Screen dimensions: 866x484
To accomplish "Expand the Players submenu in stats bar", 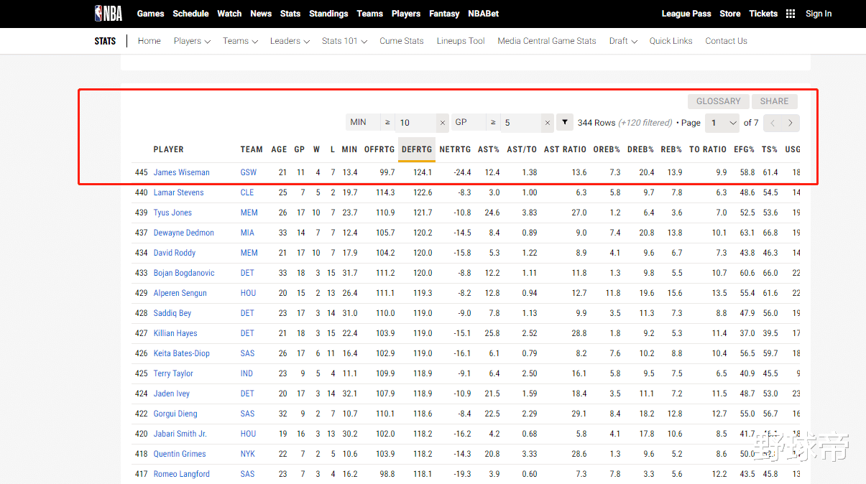I will tap(192, 41).
